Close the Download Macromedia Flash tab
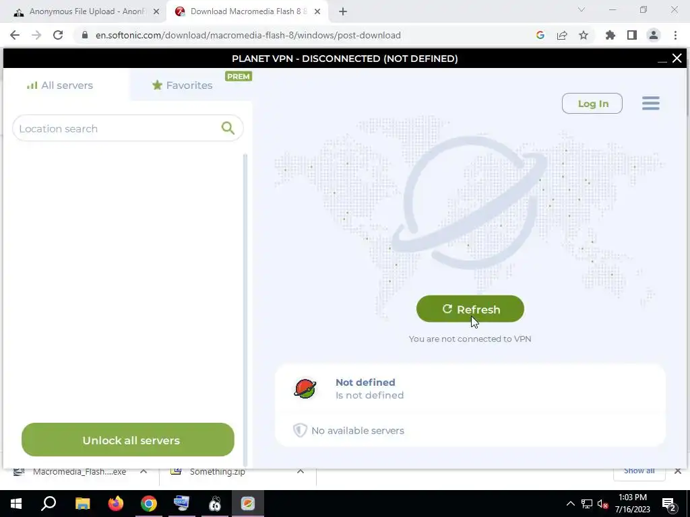 coord(317,12)
